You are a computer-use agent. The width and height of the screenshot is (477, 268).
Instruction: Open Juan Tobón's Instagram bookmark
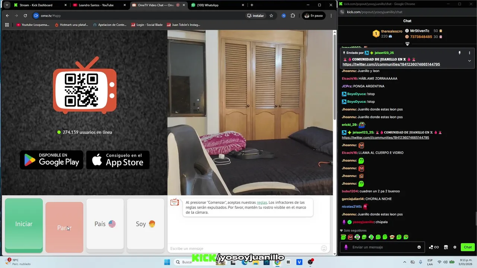coord(184,25)
